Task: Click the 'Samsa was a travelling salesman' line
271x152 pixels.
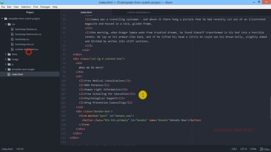Action: point(175,19)
